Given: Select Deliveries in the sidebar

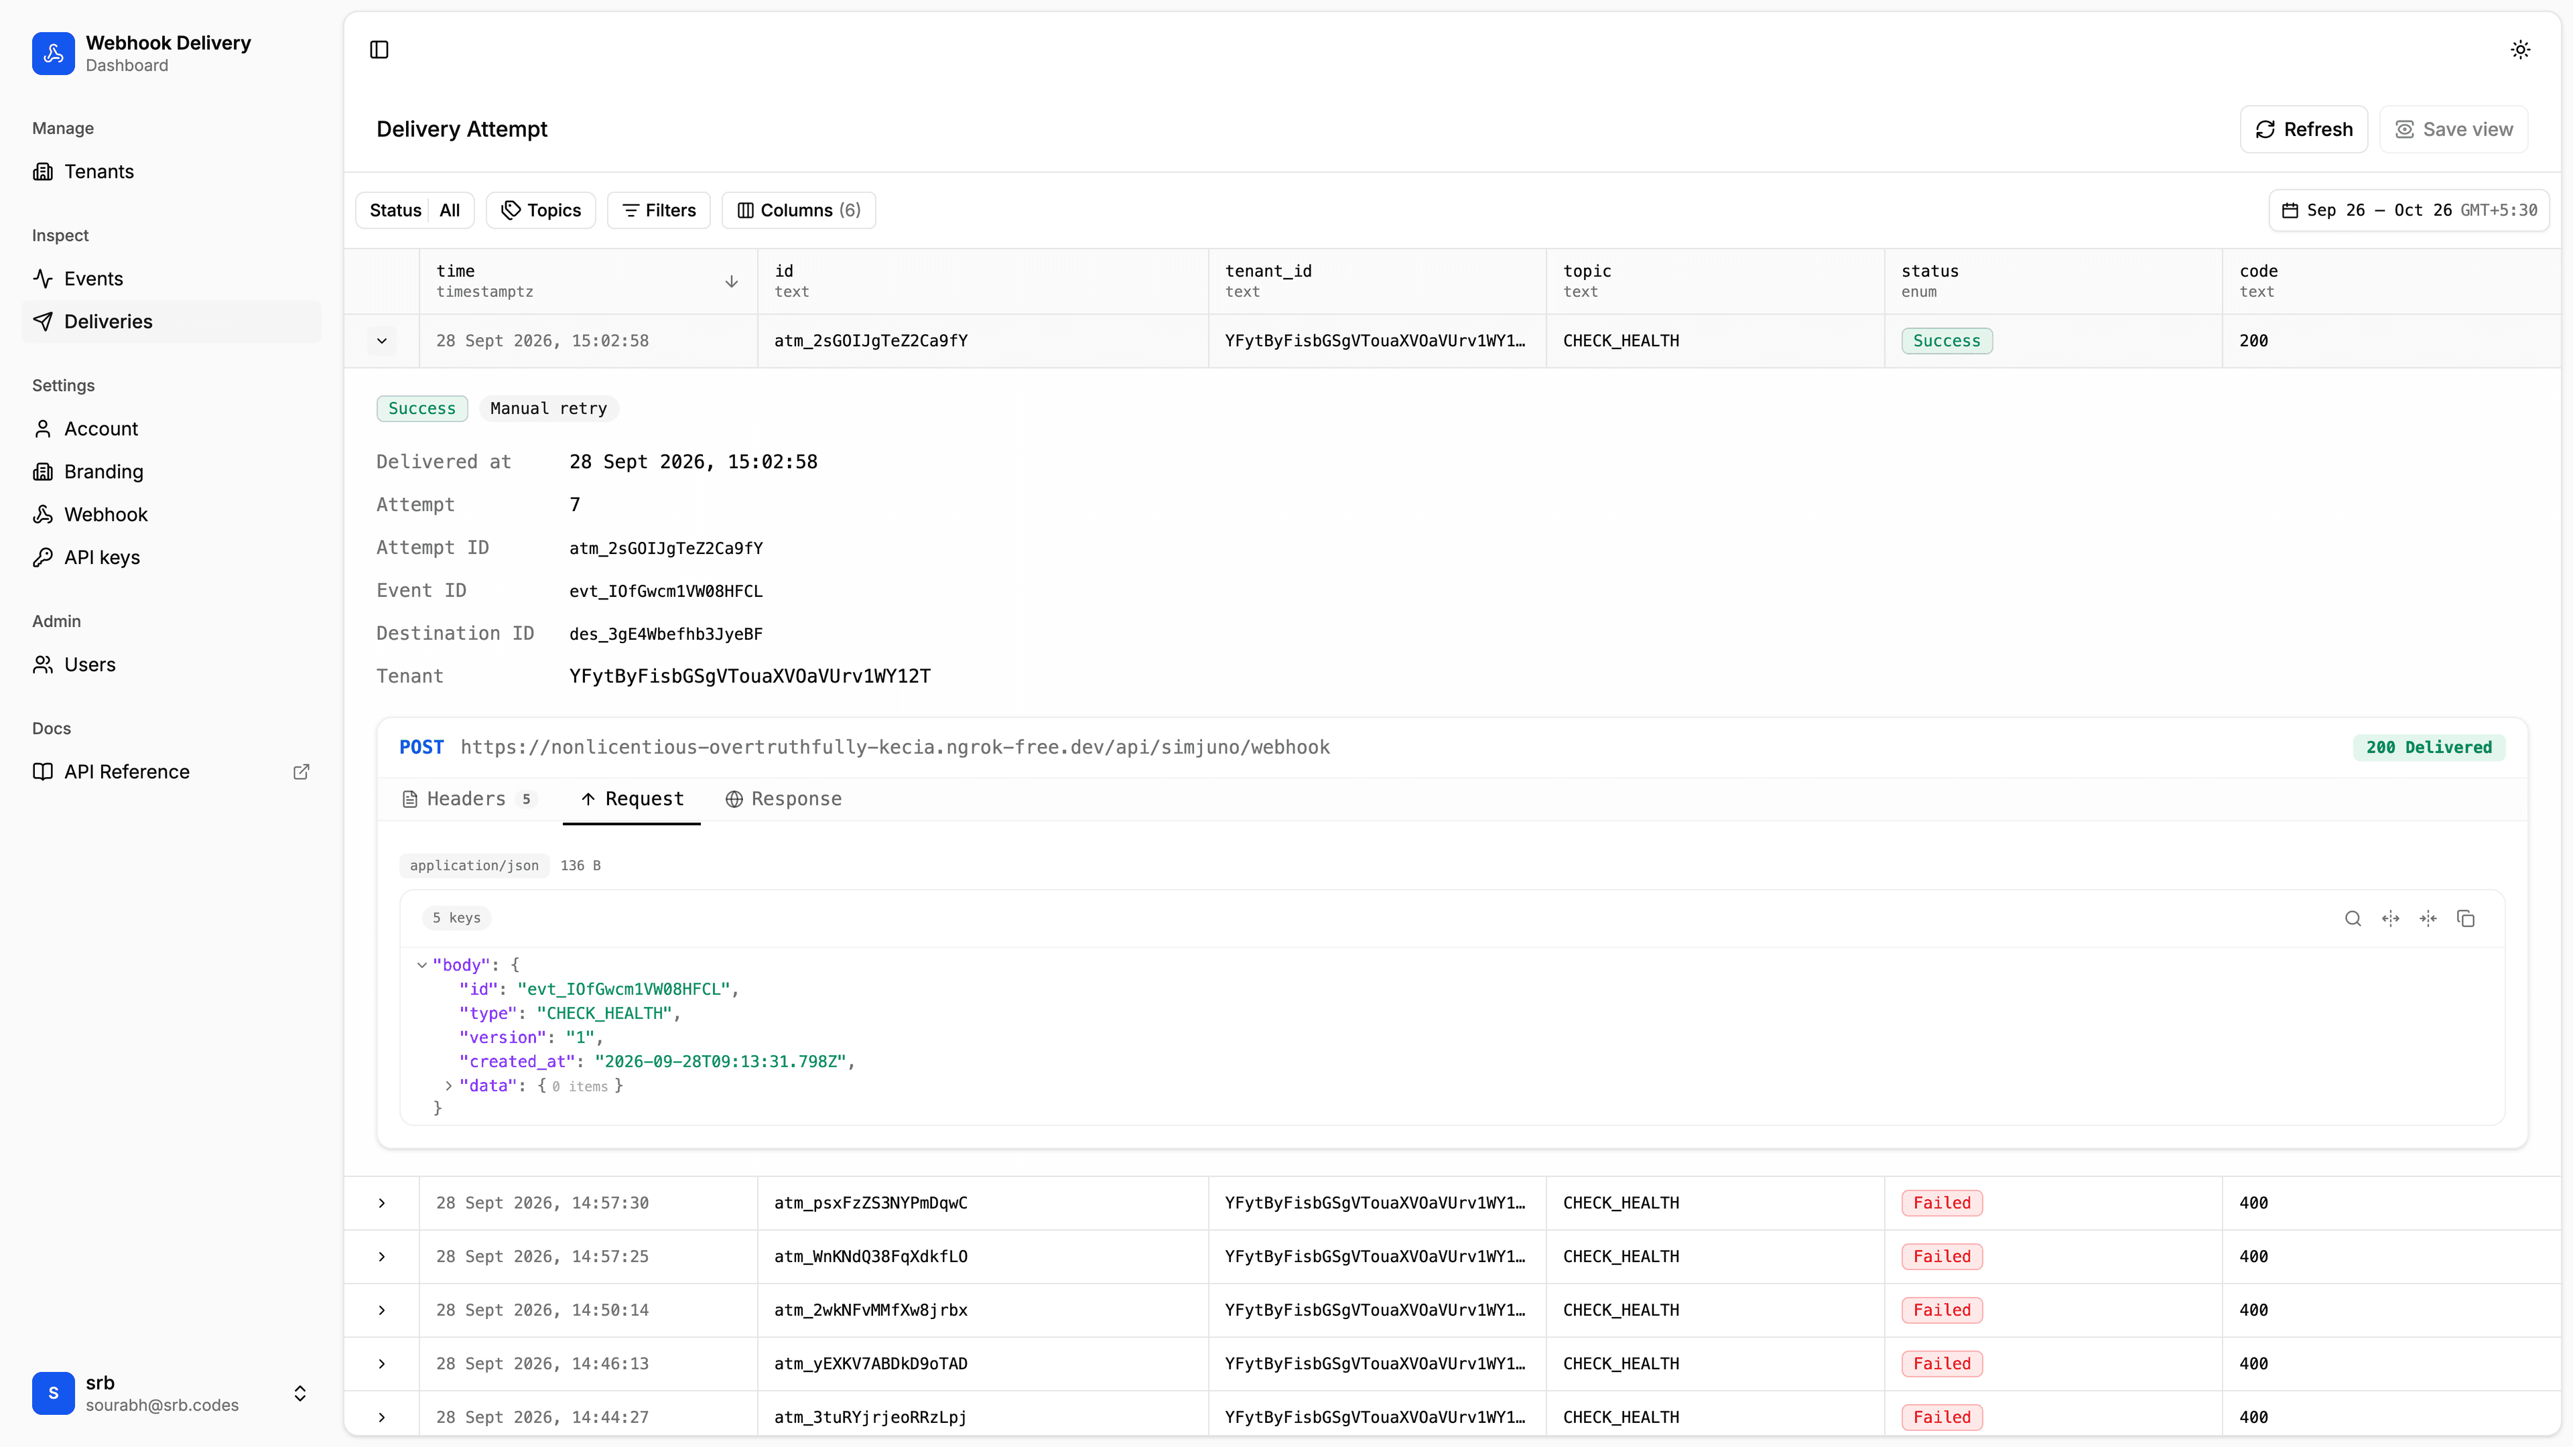Looking at the screenshot, I should [x=171, y=322].
